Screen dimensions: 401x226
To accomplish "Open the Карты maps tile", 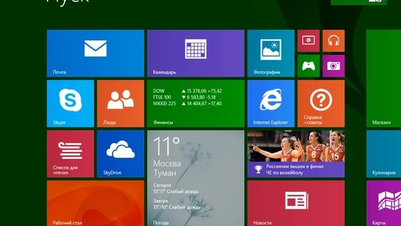I will click(x=383, y=203).
